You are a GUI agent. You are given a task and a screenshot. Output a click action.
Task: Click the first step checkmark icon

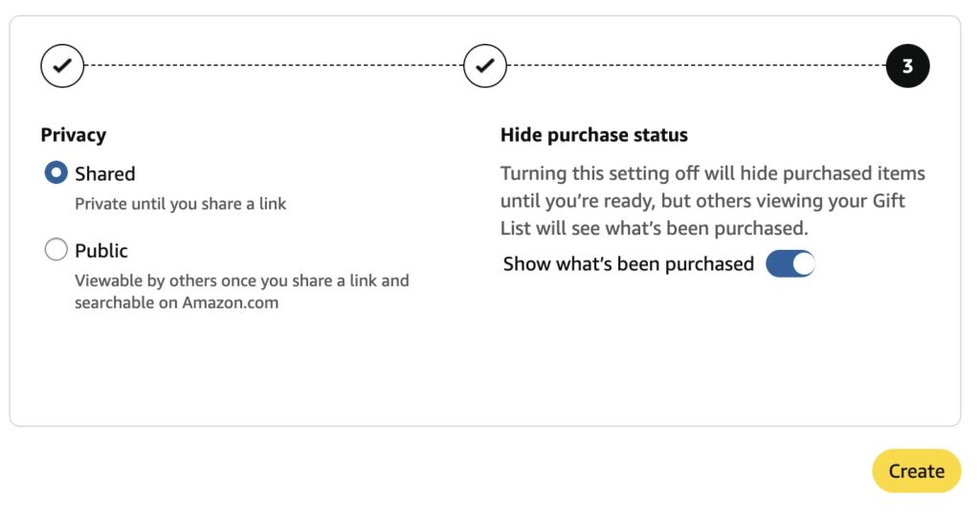tap(62, 66)
